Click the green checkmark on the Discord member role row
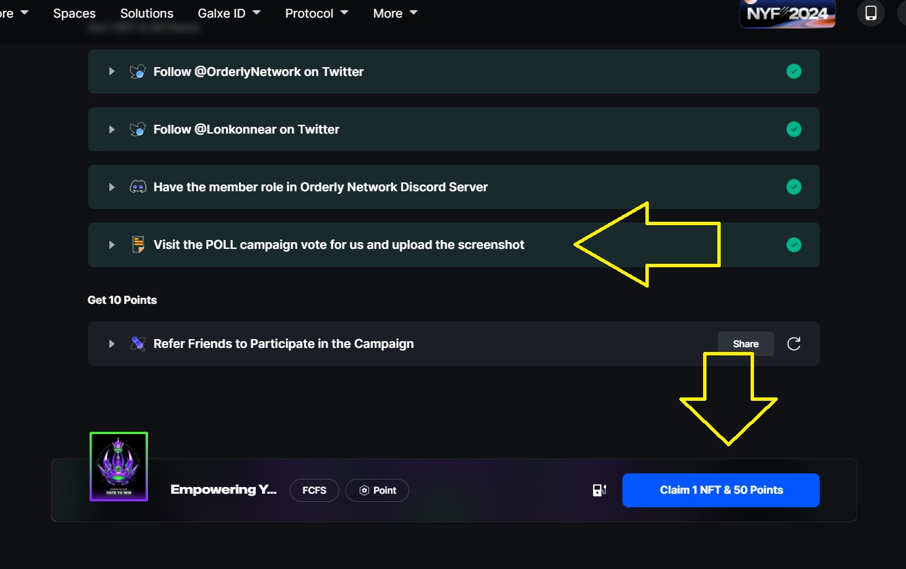 [x=793, y=187]
